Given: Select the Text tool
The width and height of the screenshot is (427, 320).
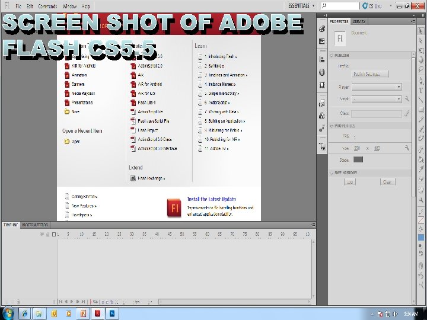Looking at the screenshot, I should (x=421, y=90).
